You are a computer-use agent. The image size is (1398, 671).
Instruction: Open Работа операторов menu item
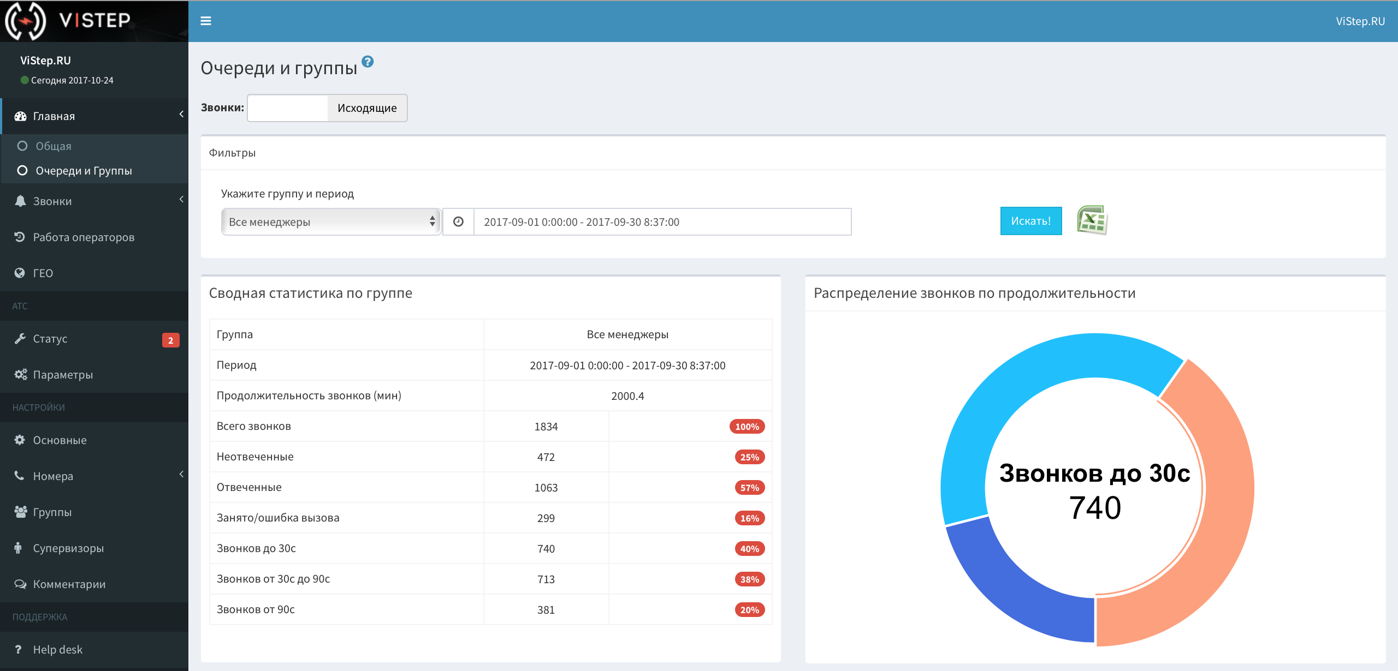[x=94, y=237]
